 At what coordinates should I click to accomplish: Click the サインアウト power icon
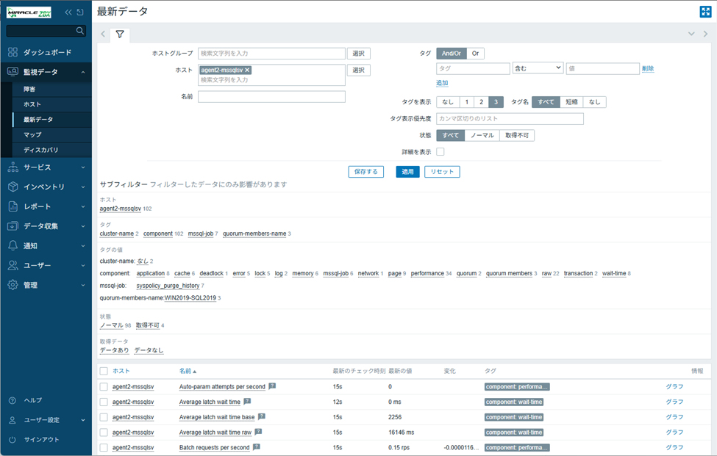(13, 439)
